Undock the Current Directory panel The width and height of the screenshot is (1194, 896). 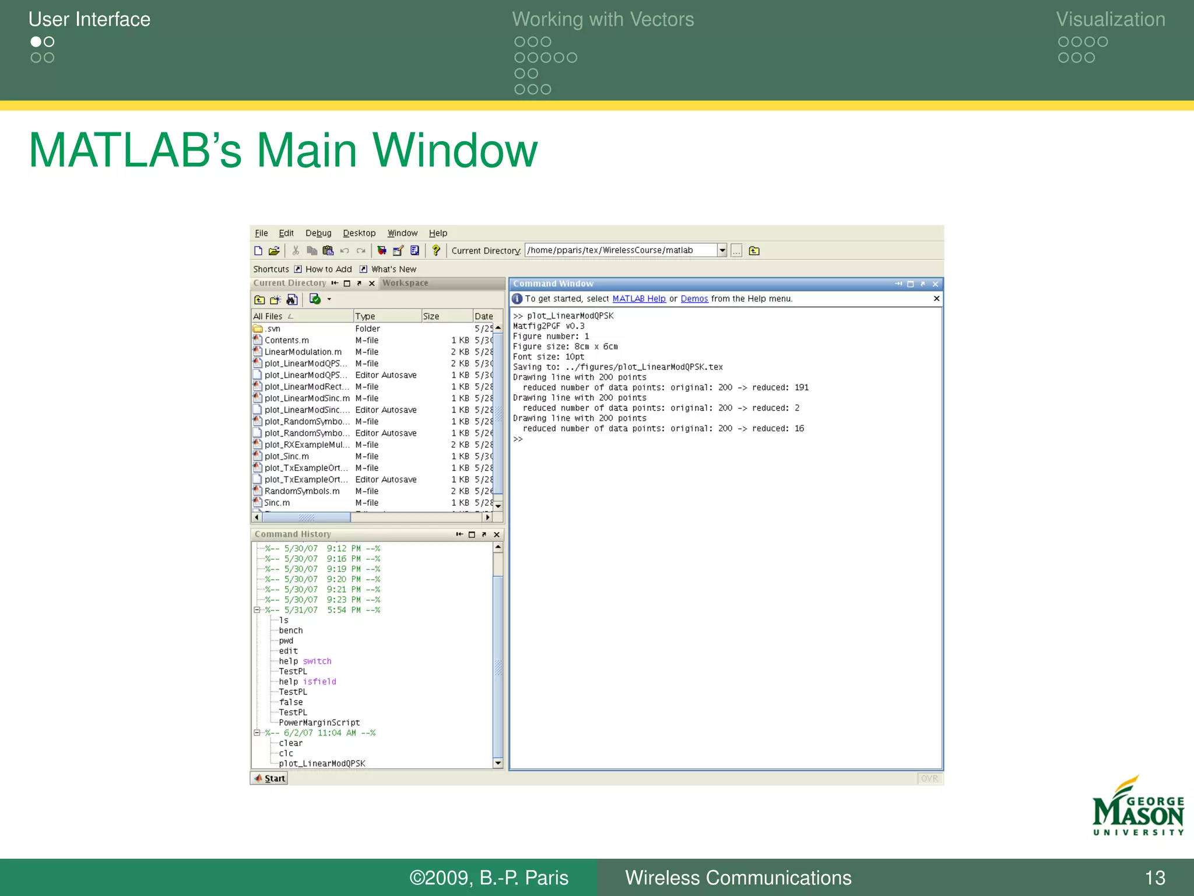(359, 283)
